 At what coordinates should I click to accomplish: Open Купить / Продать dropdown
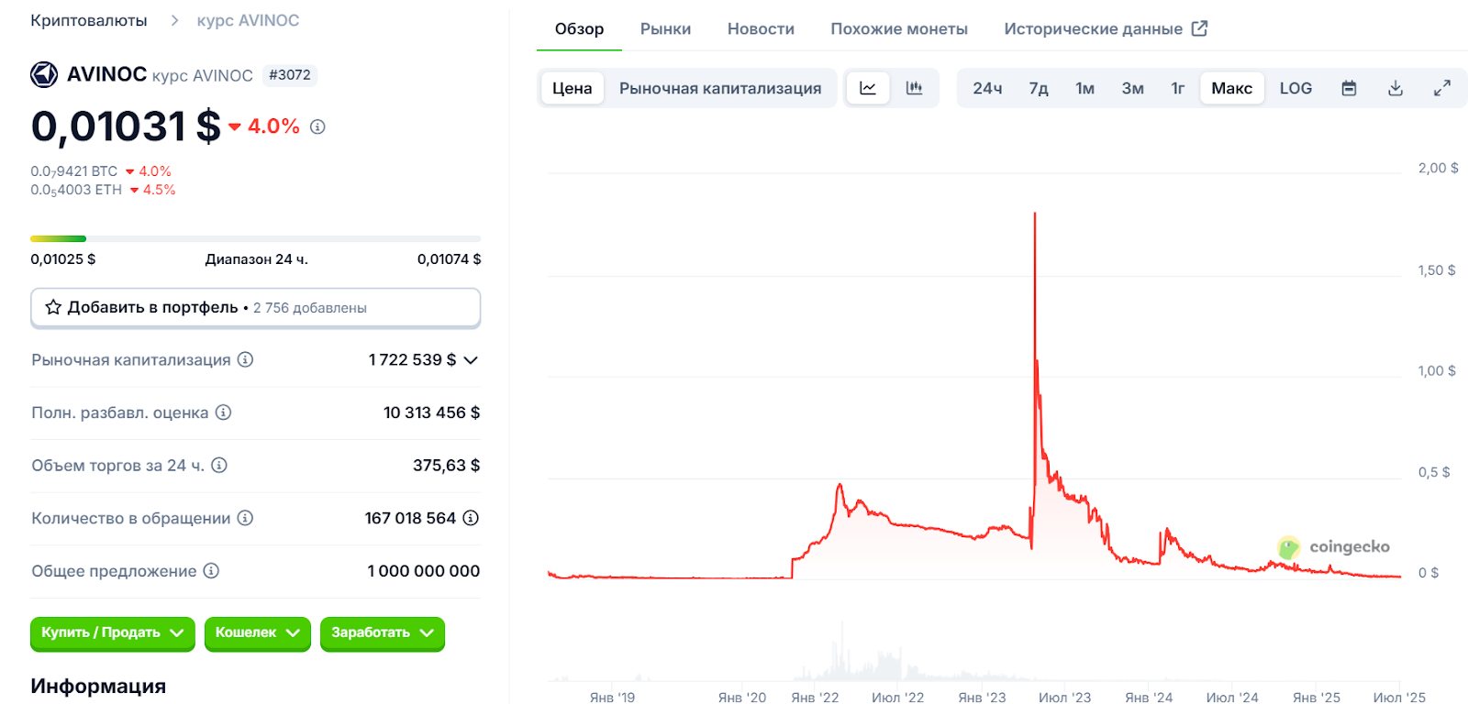(x=113, y=633)
